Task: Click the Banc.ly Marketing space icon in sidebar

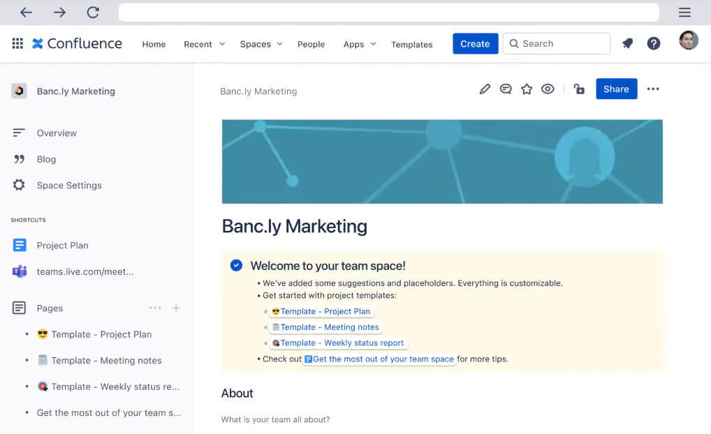Action: click(x=19, y=91)
